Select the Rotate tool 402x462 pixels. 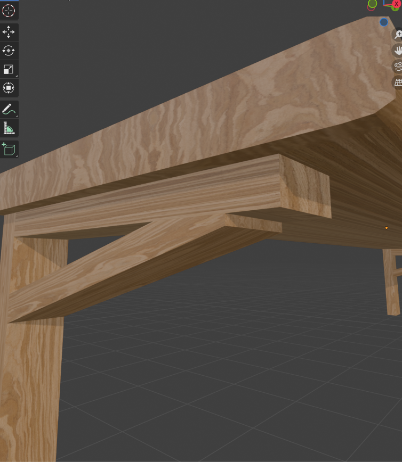click(x=9, y=51)
